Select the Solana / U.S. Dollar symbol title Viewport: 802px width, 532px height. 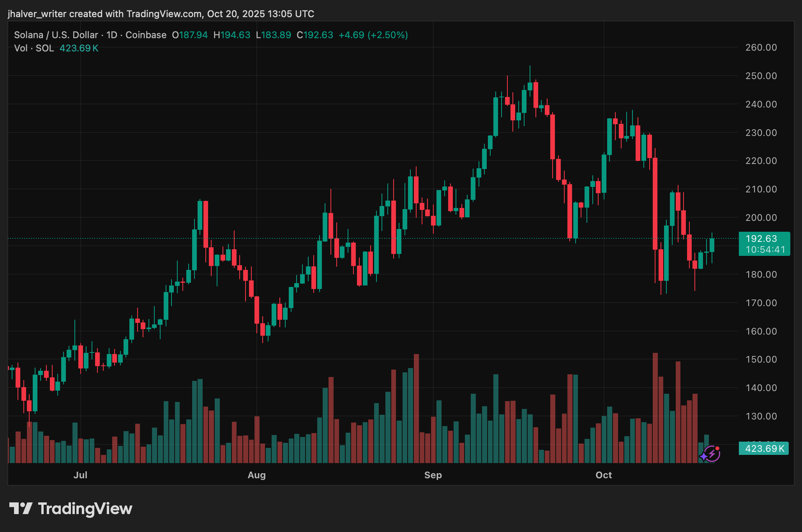[x=56, y=35]
